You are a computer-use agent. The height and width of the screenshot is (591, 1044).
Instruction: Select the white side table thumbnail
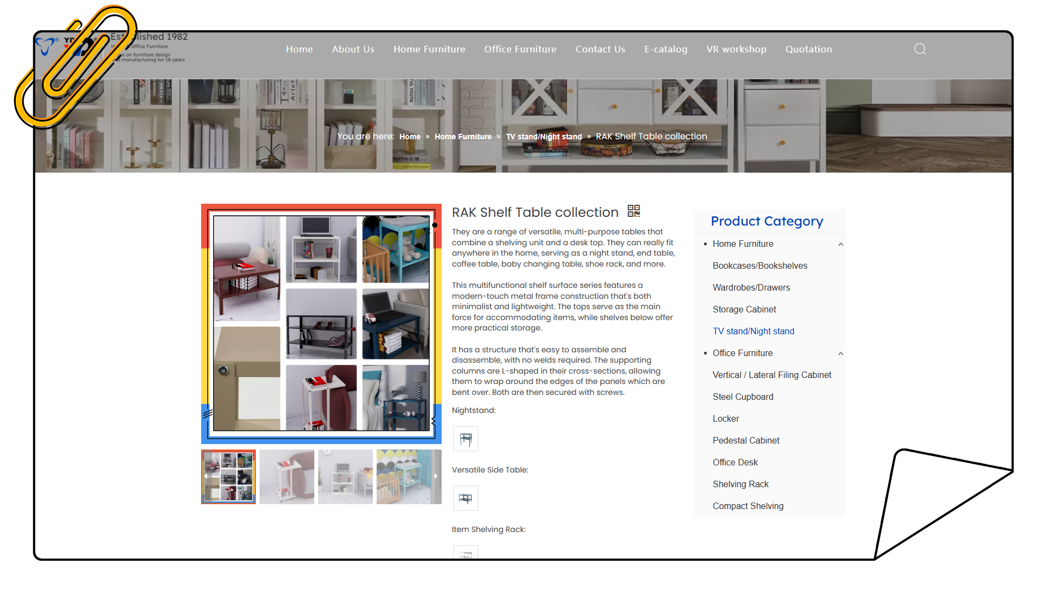(x=287, y=476)
